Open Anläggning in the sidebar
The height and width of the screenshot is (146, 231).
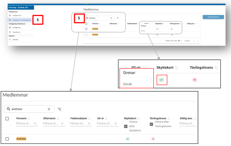pos(16,27)
